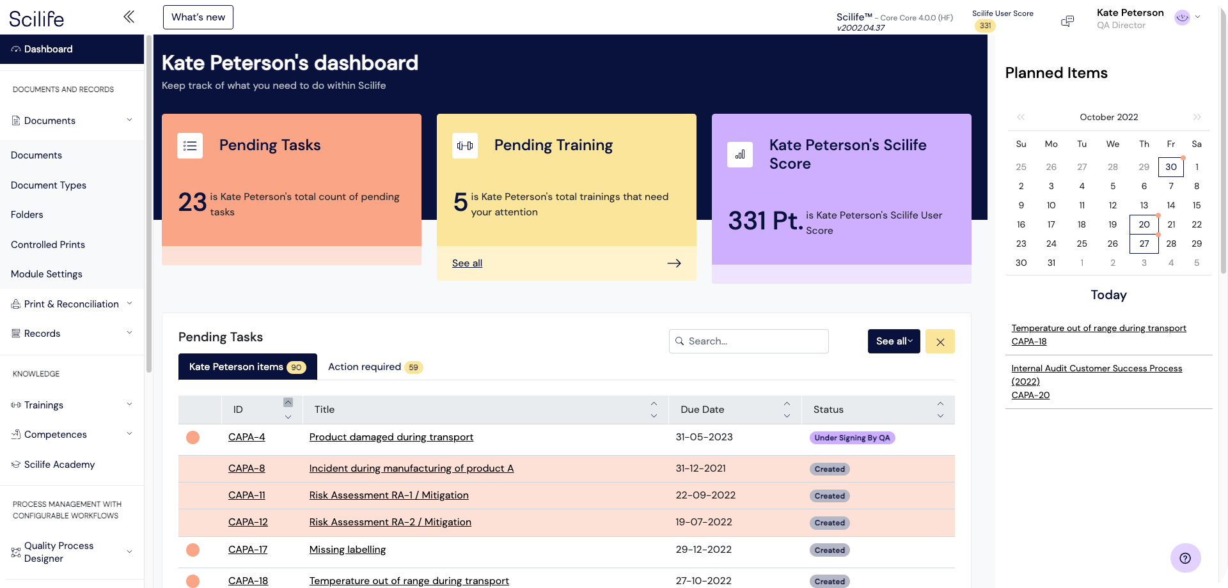Open the chat messages icon in header

coord(1067,21)
